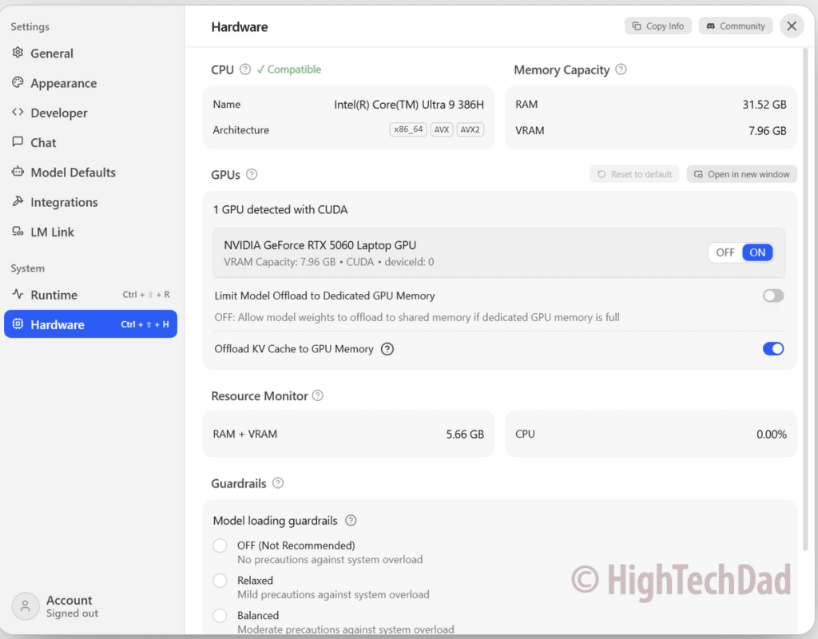Screen dimensions: 818x639
Task: Click the Hardware chip icon
Action: click(18, 323)
